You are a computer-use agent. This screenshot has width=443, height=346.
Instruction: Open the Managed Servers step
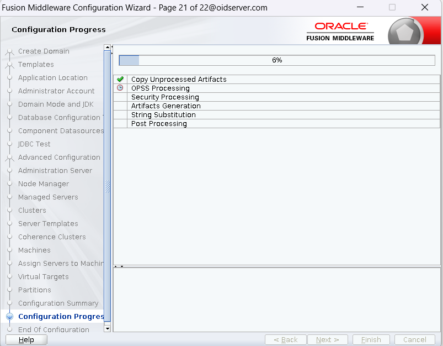click(x=48, y=197)
